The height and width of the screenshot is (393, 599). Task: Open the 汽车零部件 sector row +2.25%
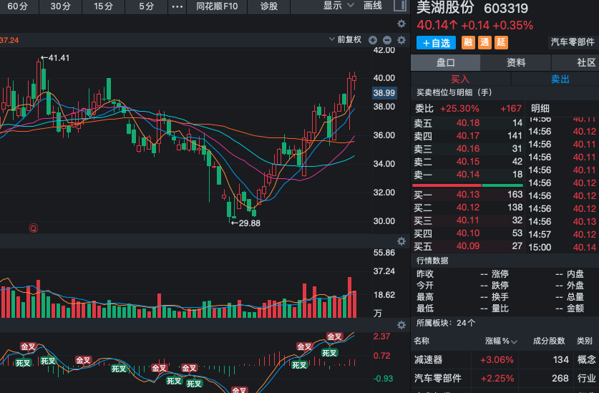[x=505, y=379]
